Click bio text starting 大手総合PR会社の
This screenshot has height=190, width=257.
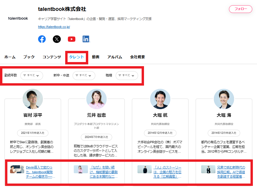[x=160, y=147]
